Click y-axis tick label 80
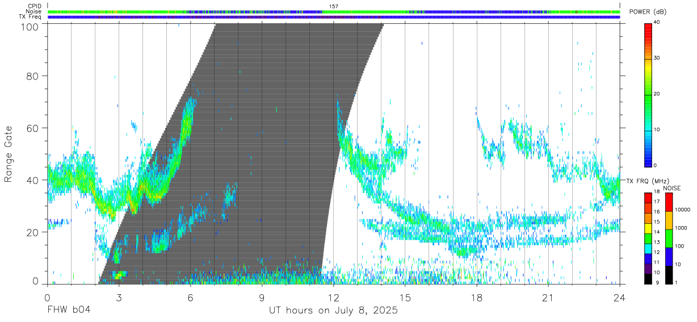Viewport: 697px width, 322px height. pyautogui.click(x=32, y=76)
